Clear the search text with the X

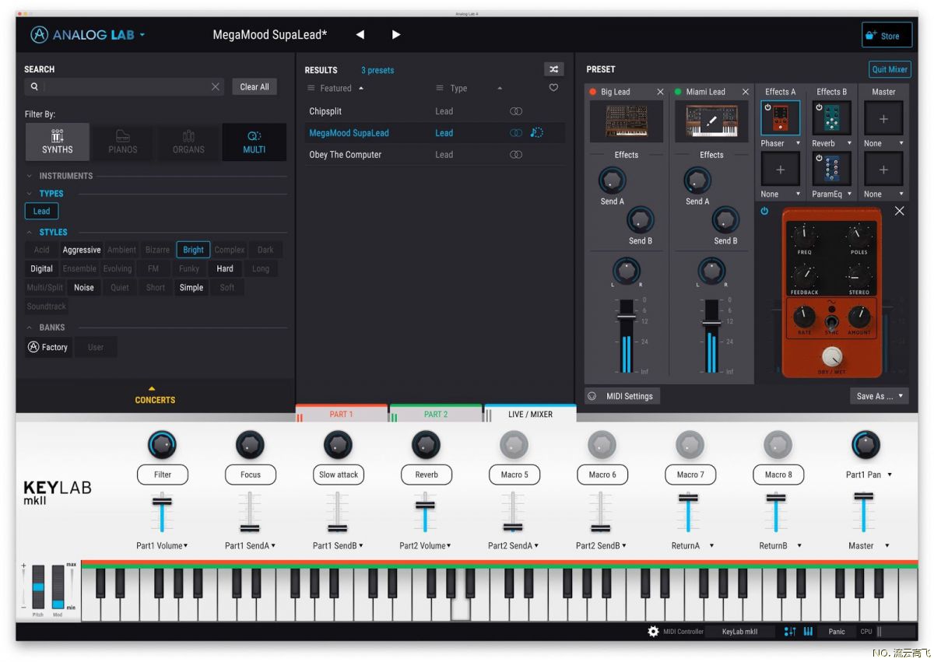pyautogui.click(x=216, y=87)
